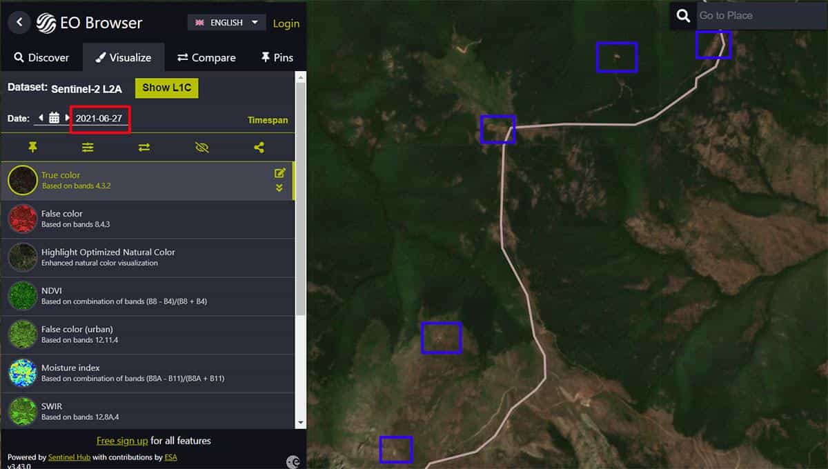Viewport: 828px width, 469px height.
Task: Edit custom script for True color layer
Action: tap(279, 173)
